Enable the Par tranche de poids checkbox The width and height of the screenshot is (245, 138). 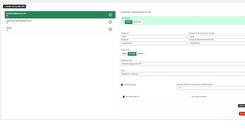point(190,97)
